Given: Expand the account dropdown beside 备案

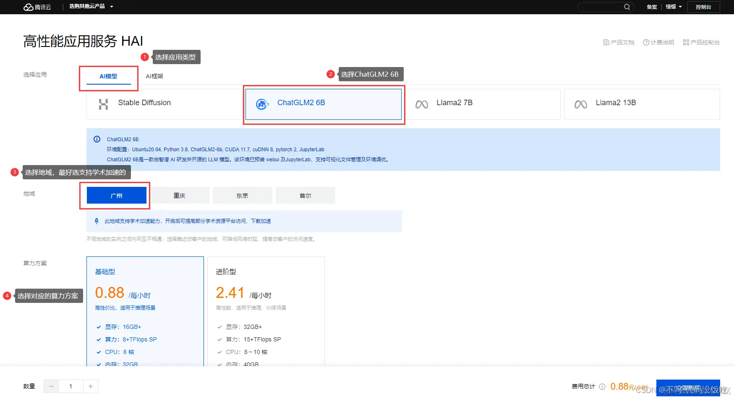Looking at the screenshot, I should pyautogui.click(x=674, y=7).
